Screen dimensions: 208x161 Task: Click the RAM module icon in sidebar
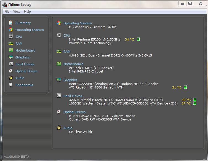click(11, 43)
